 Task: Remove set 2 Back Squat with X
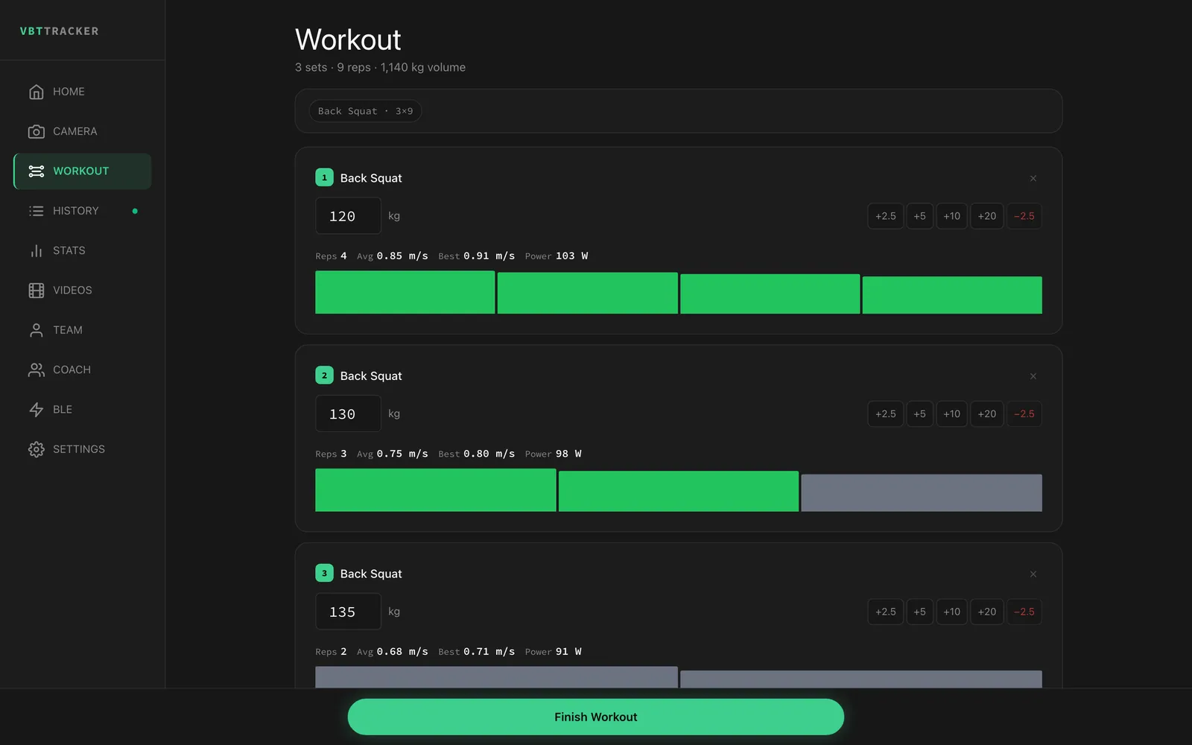click(x=1033, y=376)
